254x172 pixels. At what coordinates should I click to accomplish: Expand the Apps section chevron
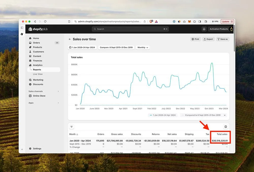(58, 103)
